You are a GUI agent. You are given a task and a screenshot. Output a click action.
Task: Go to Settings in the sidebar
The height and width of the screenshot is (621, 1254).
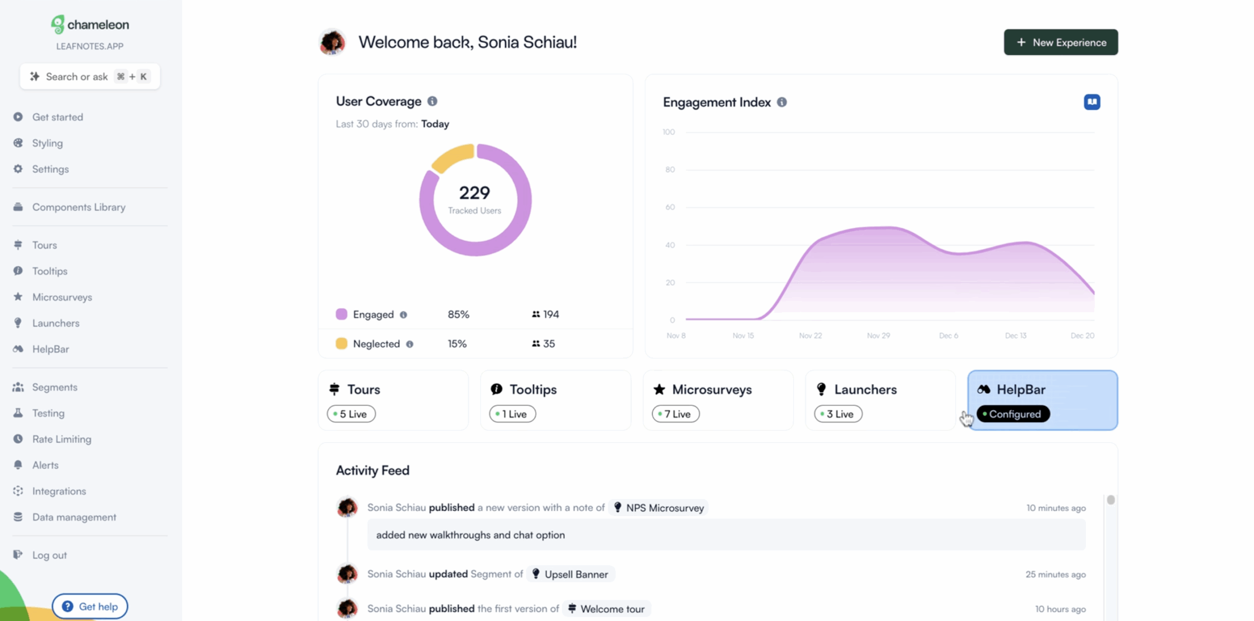(x=50, y=169)
